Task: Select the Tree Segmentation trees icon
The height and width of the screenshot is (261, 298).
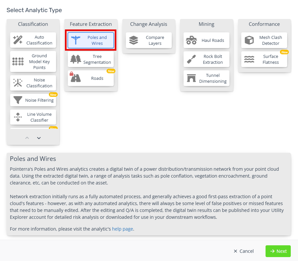Action: pos(76,59)
